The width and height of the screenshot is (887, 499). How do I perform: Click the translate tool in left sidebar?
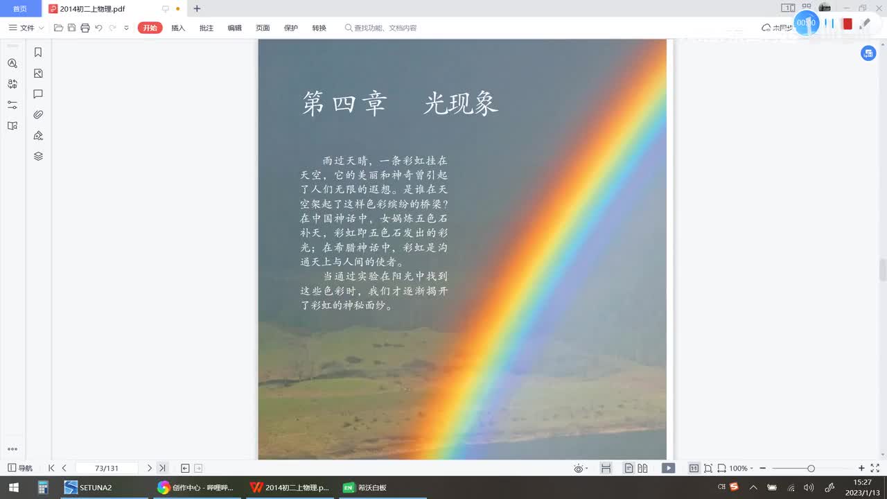pyautogui.click(x=12, y=84)
